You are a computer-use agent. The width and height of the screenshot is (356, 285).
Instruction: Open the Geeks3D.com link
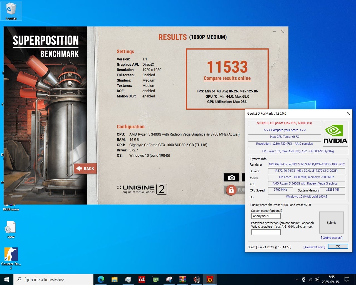pyautogui.click(x=314, y=247)
